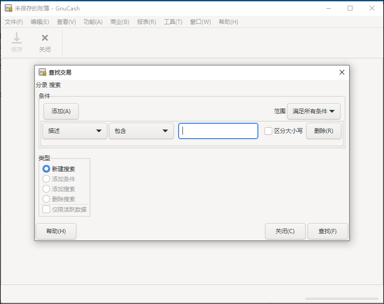Click the icon on the 查找交易 dialog title bar
This screenshot has height=304, width=384.
click(x=41, y=72)
